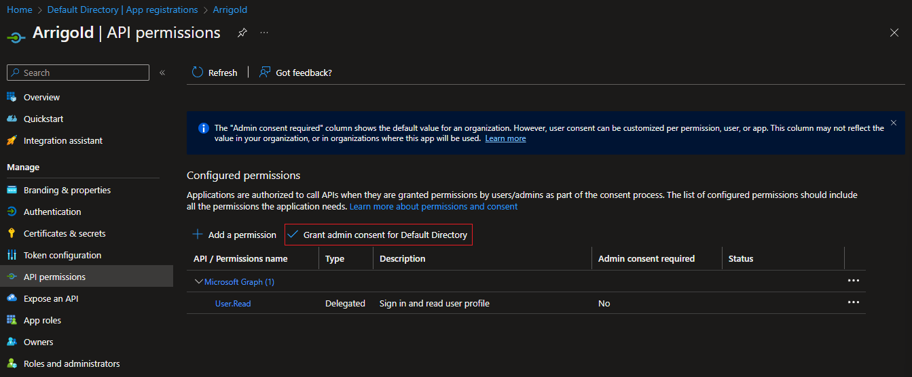Click the plus icon for Add a permission

pyautogui.click(x=198, y=235)
